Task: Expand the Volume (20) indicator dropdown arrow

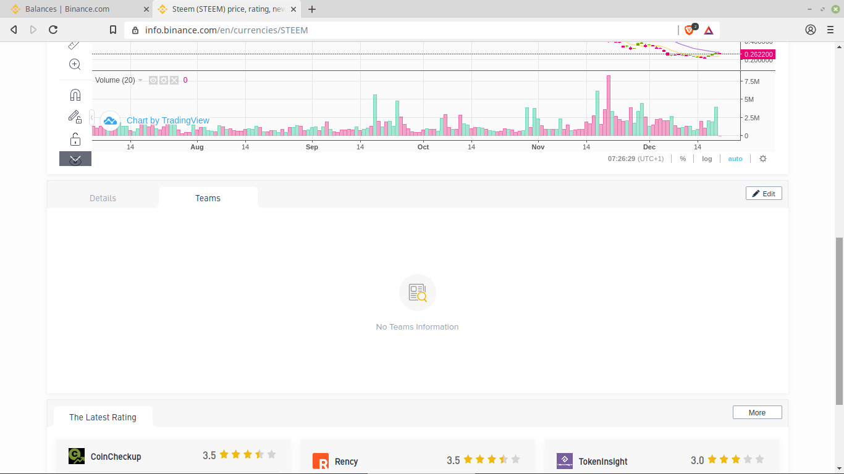Action: (x=140, y=80)
